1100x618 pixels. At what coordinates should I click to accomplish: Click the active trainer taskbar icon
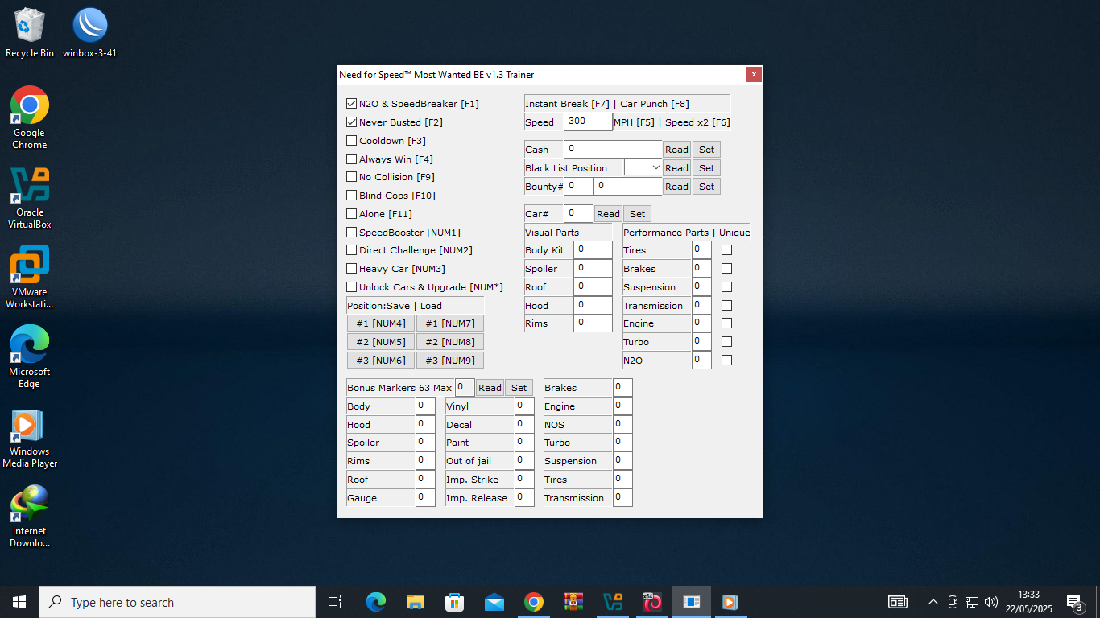(691, 602)
